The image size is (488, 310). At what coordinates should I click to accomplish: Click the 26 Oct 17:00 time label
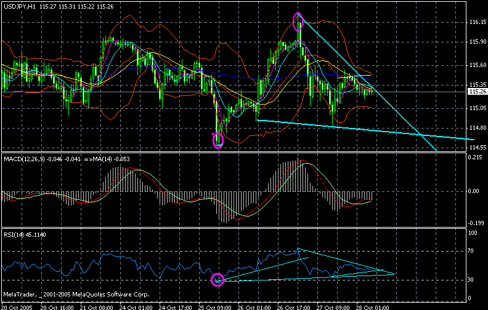(x=293, y=308)
